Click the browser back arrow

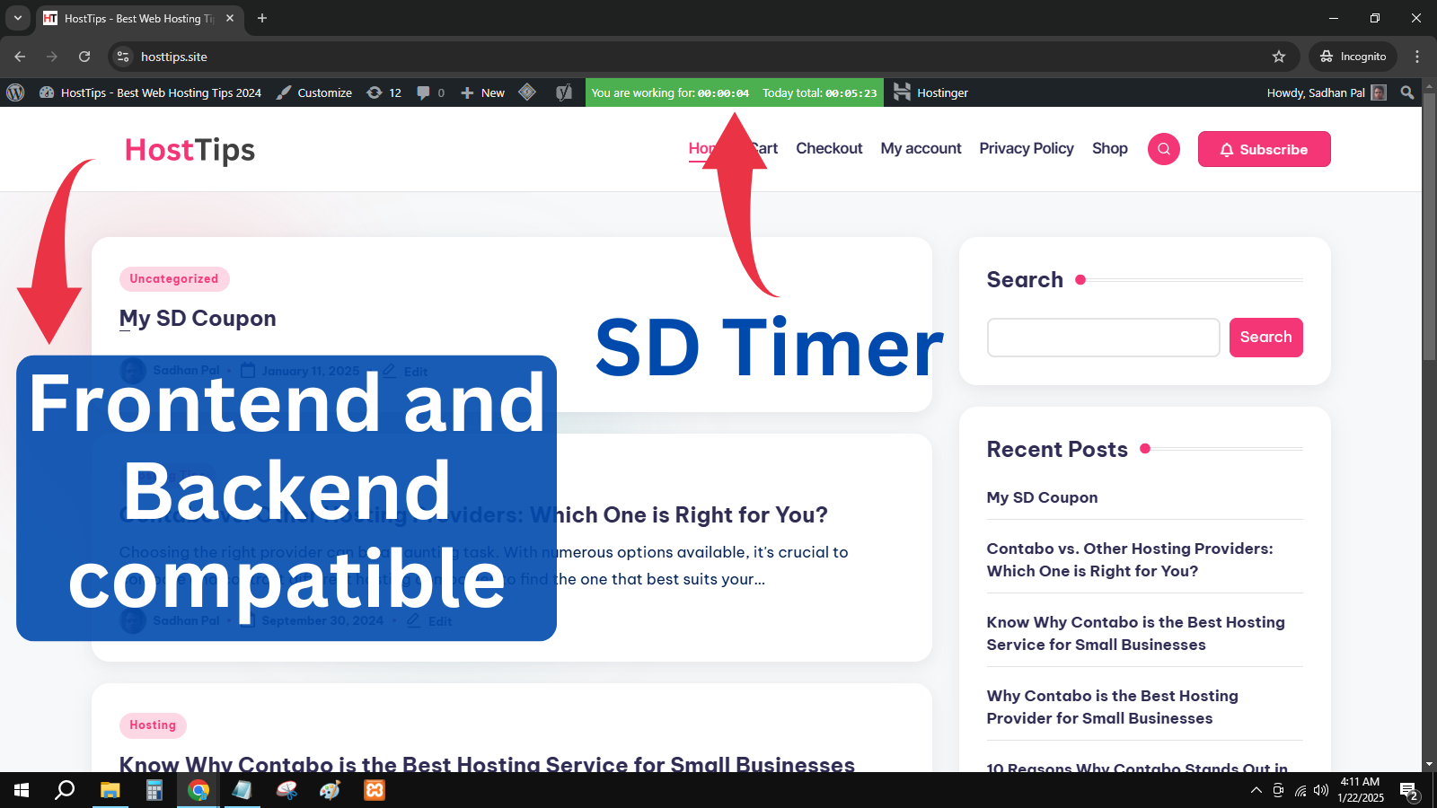[20, 57]
